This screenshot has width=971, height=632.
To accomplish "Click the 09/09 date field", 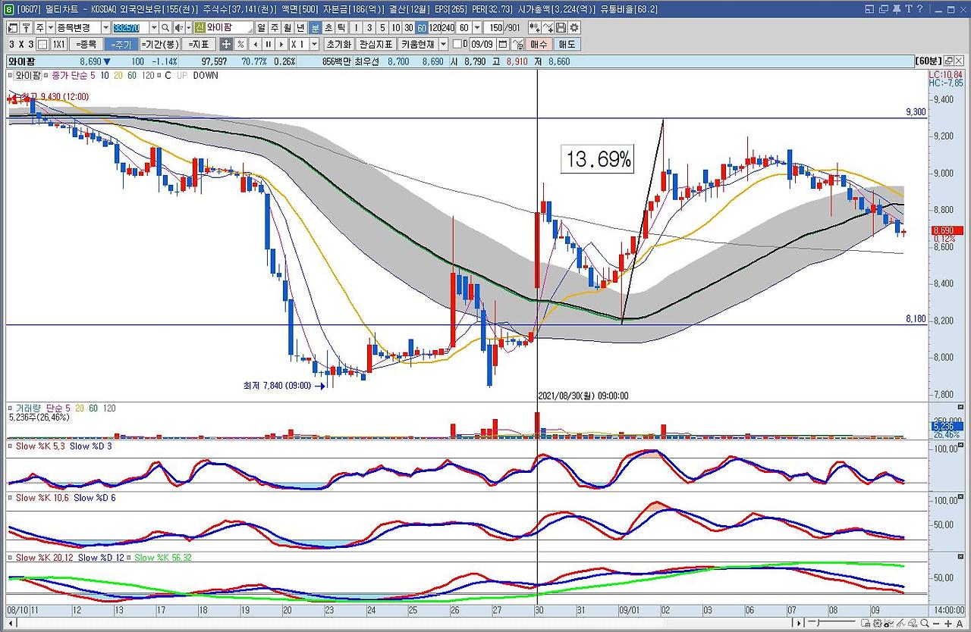I will pos(481,44).
